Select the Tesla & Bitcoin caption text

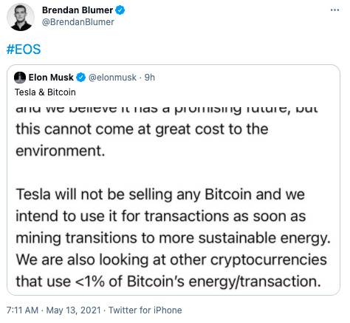click(45, 92)
